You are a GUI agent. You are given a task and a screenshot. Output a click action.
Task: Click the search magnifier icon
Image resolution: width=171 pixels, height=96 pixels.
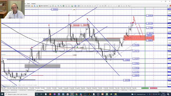tap(168, 6)
